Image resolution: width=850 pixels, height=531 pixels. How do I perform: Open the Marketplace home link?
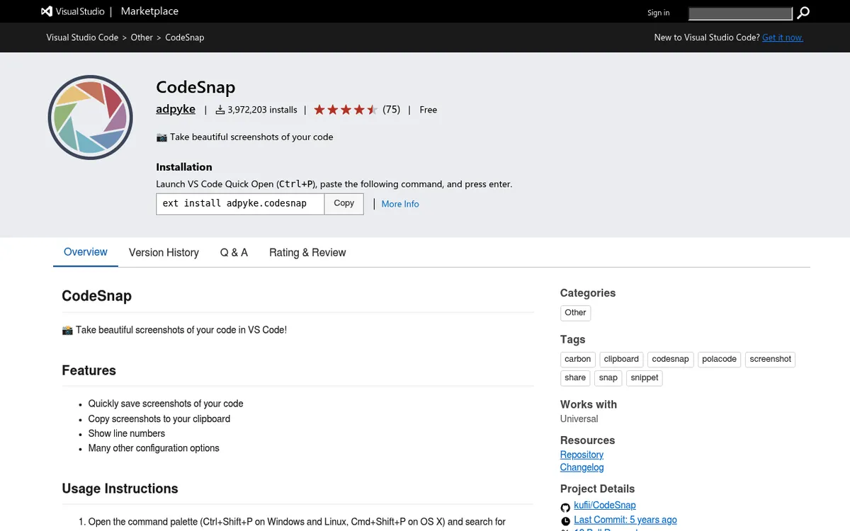click(149, 11)
